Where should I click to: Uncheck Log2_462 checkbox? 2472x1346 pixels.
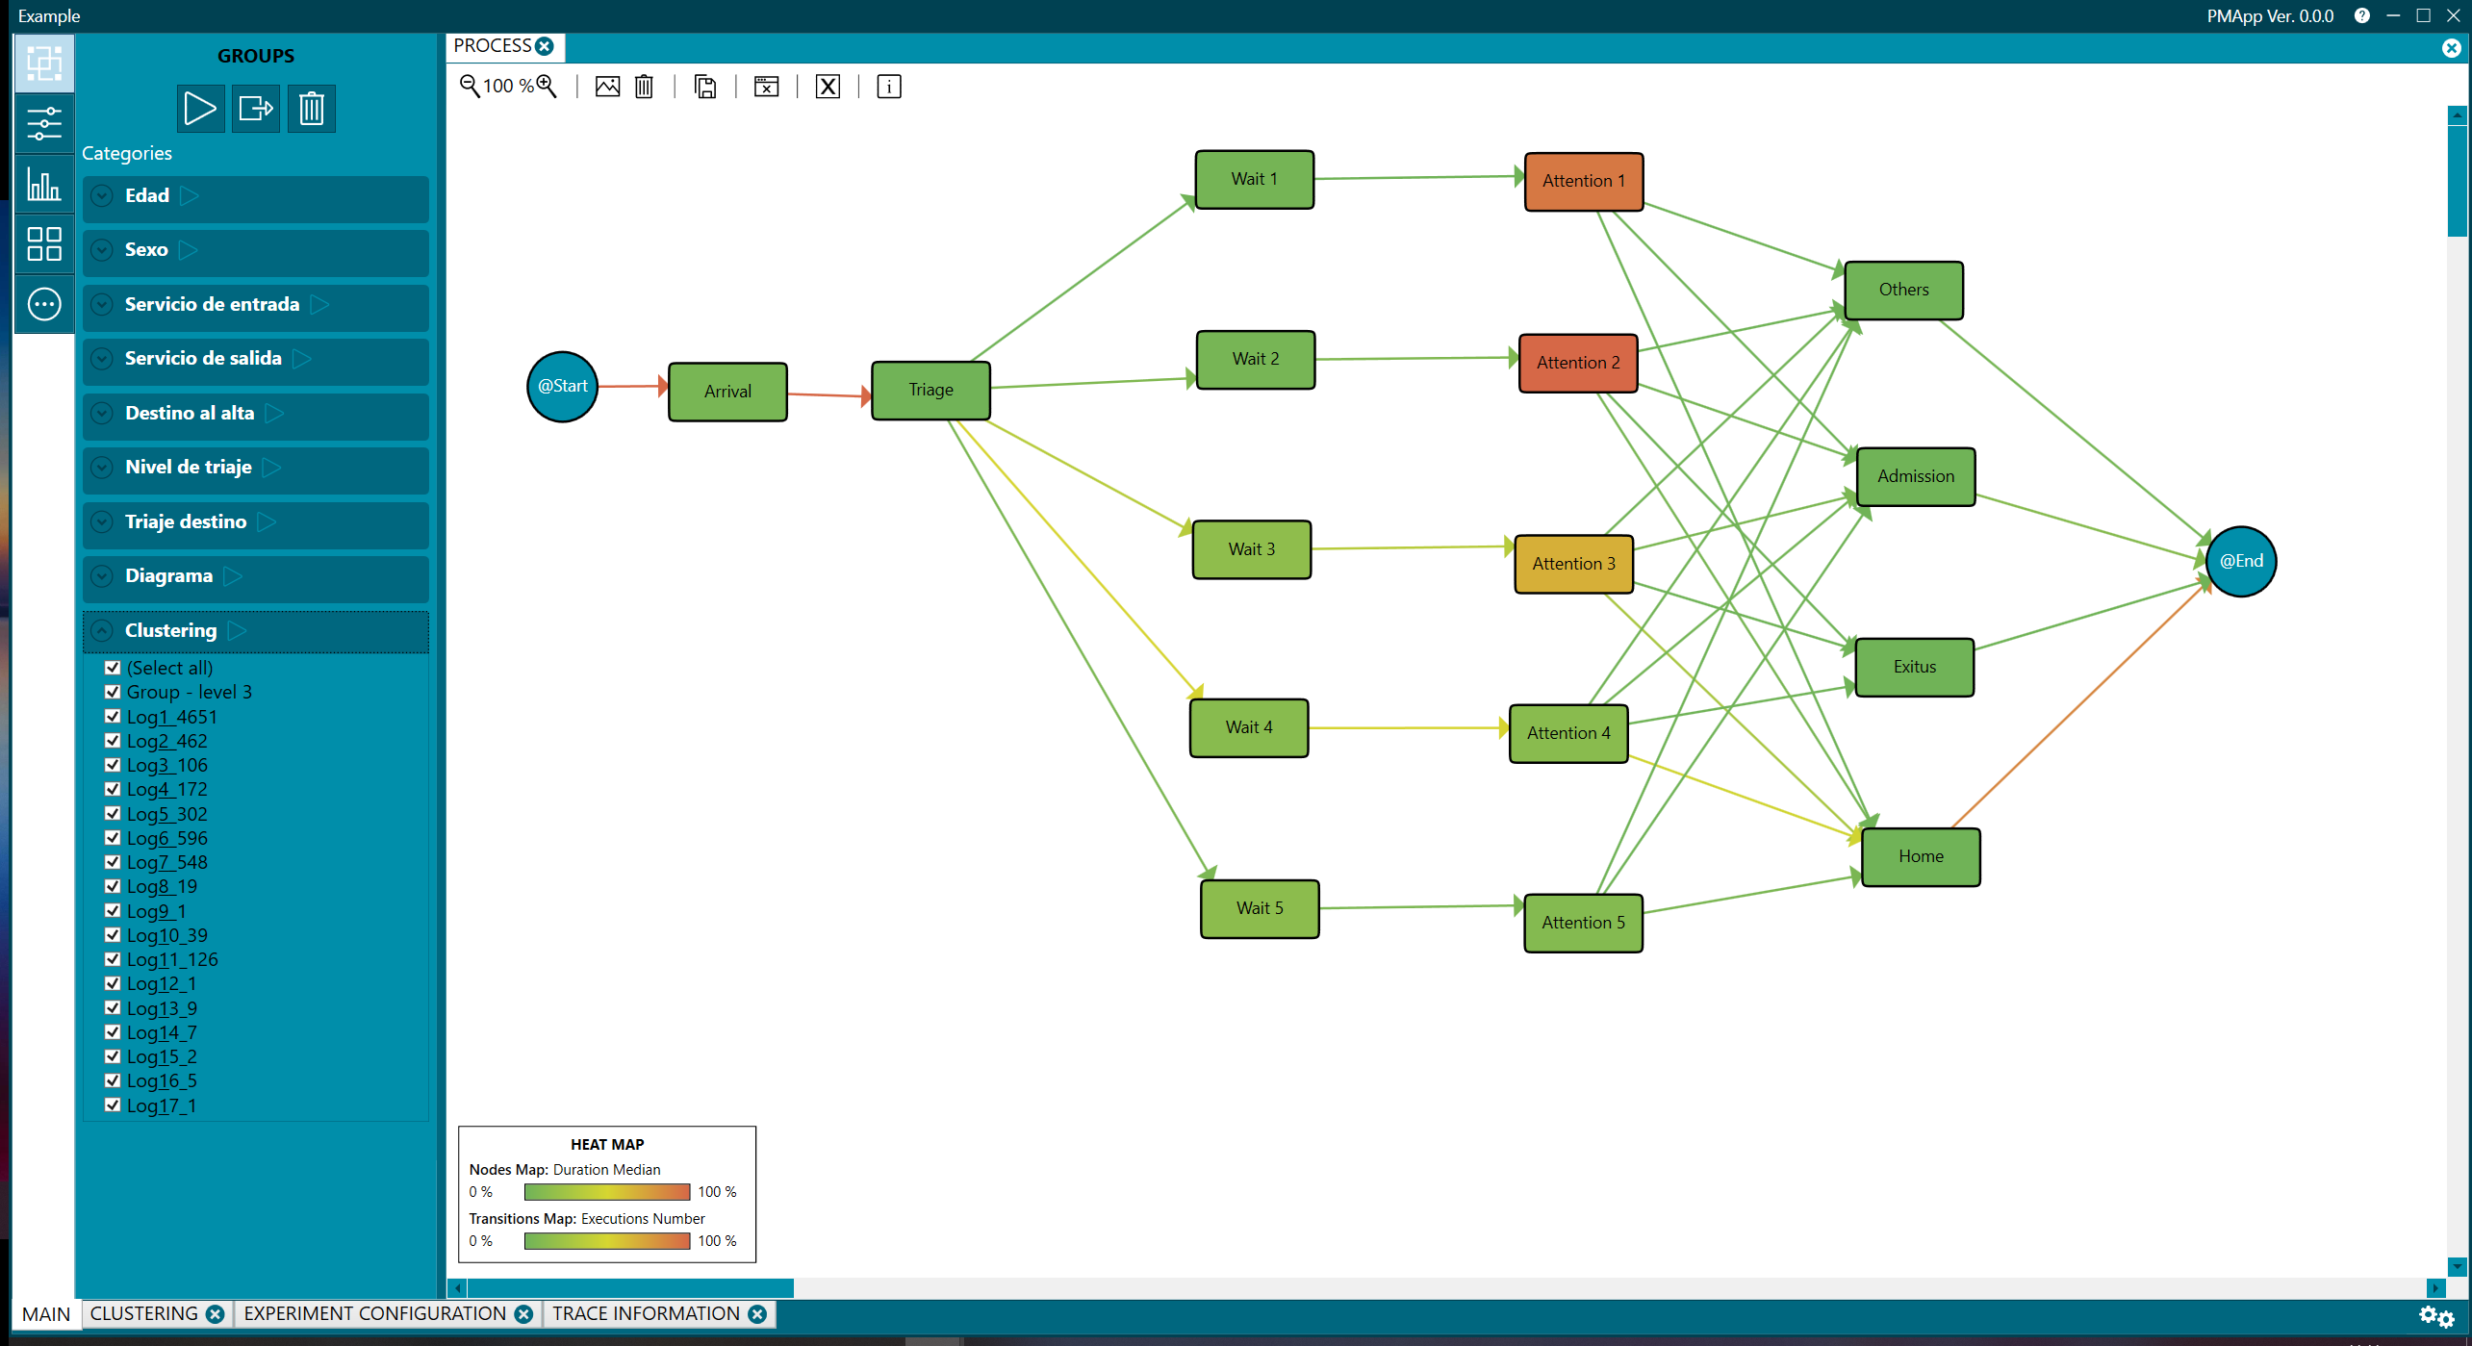coord(113,741)
